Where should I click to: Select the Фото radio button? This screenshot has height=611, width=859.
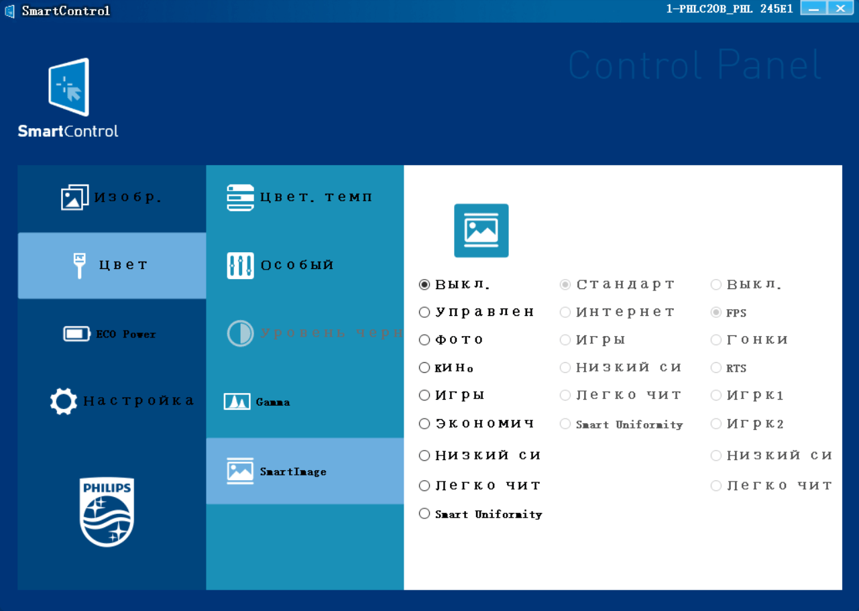[x=424, y=340]
